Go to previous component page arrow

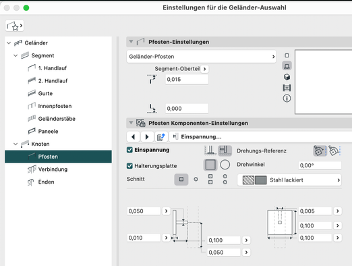tap(134, 137)
